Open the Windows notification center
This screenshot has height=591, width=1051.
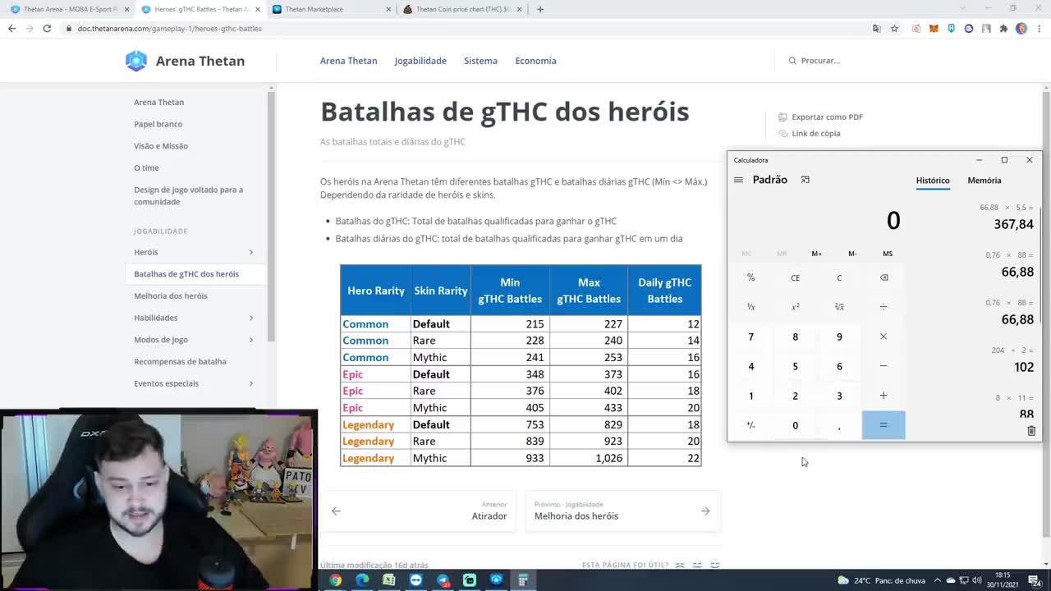click(x=1034, y=580)
